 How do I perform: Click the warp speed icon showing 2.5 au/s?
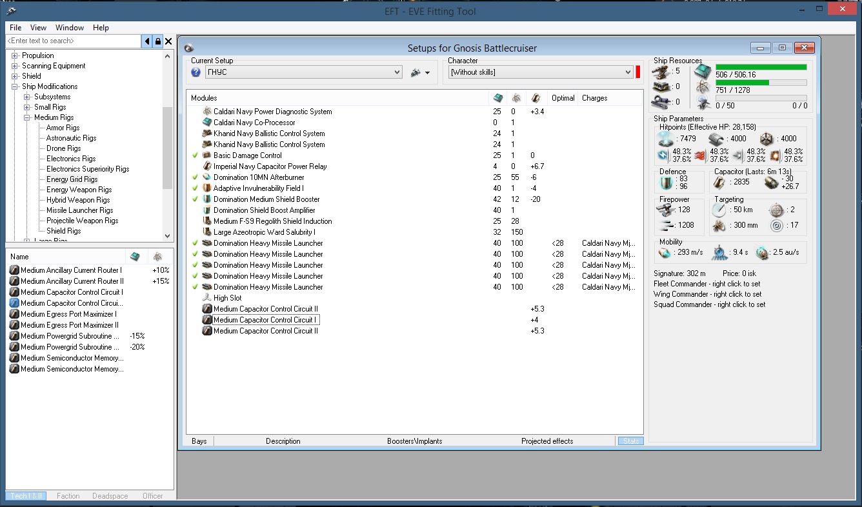click(x=763, y=253)
